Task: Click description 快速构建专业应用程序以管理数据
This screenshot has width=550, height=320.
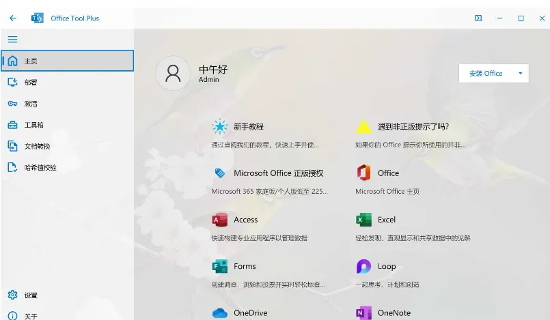Action: [x=259, y=238]
